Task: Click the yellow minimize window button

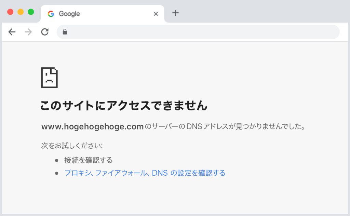Action: pyautogui.click(x=21, y=12)
